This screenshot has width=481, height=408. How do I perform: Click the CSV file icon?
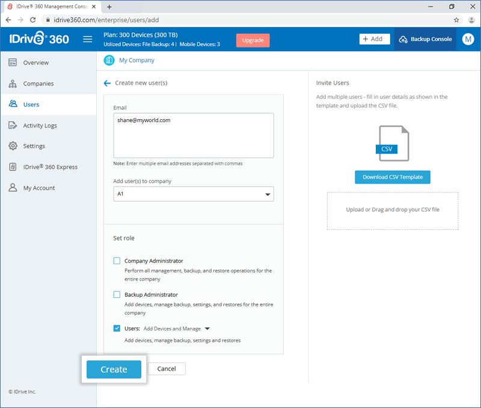[x=393, y=143]
